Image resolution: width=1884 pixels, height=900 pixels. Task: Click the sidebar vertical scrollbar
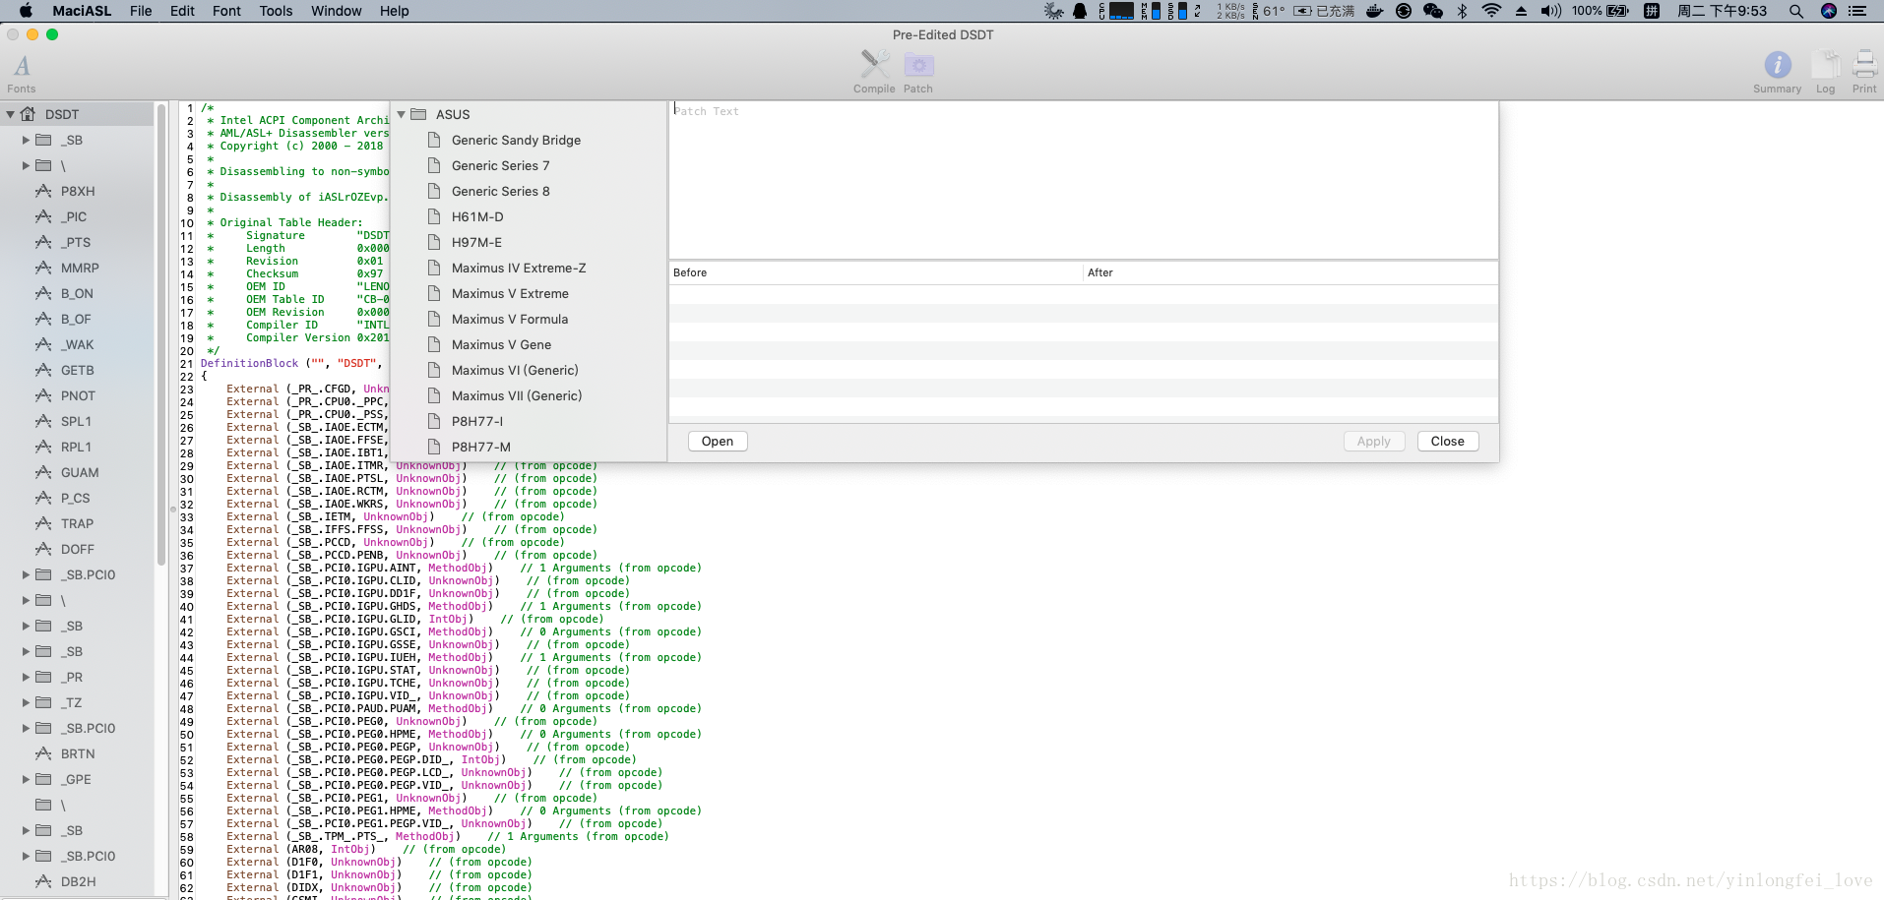[x=161, y=335]
